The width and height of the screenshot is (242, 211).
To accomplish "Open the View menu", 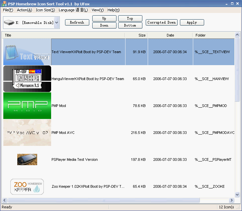I will click(x=98, y=10).
